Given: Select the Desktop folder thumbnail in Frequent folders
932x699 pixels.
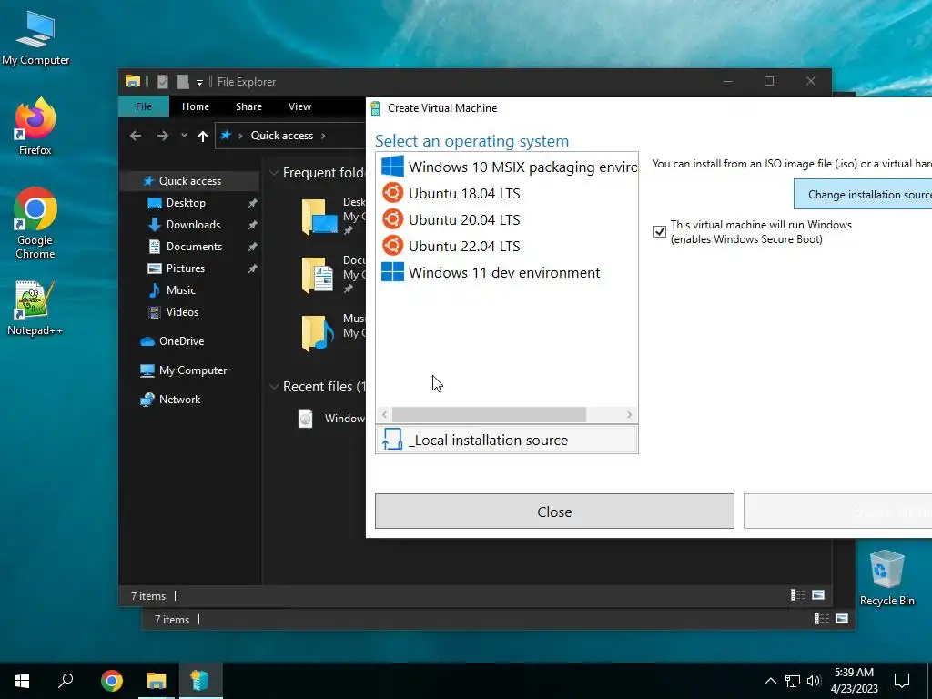Looking at the screenshot, I should coord(319,217).
